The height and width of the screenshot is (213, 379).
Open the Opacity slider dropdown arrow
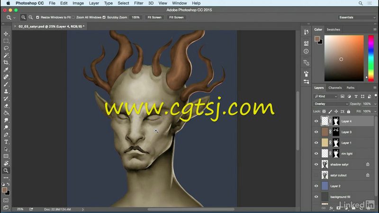pyautogui.click(x=375, y=104)
